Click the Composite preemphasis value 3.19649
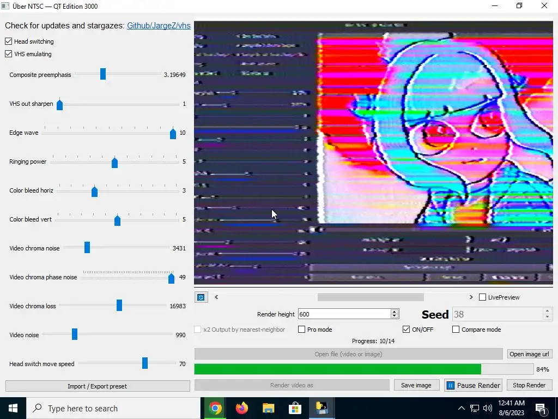 [x=175, y=75]
